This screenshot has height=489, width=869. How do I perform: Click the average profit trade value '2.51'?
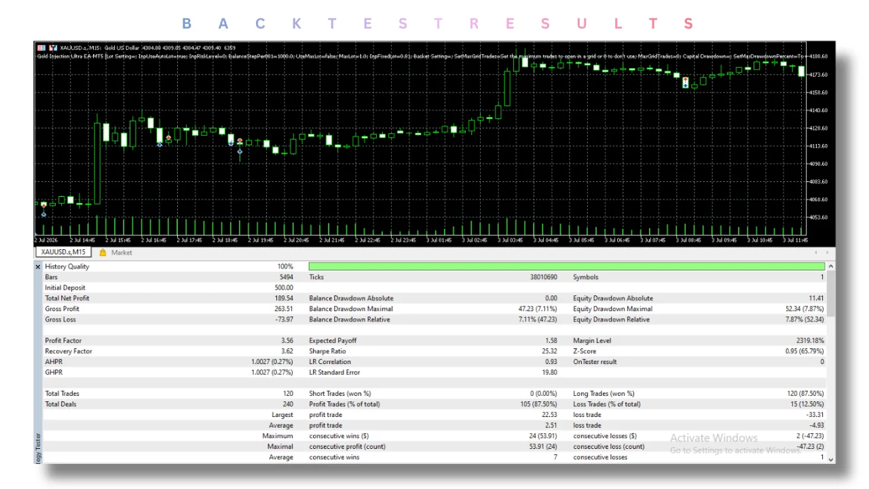pos(551,425)
